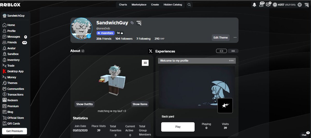Copy username icon beside SandwichGuy

[132, 23]
